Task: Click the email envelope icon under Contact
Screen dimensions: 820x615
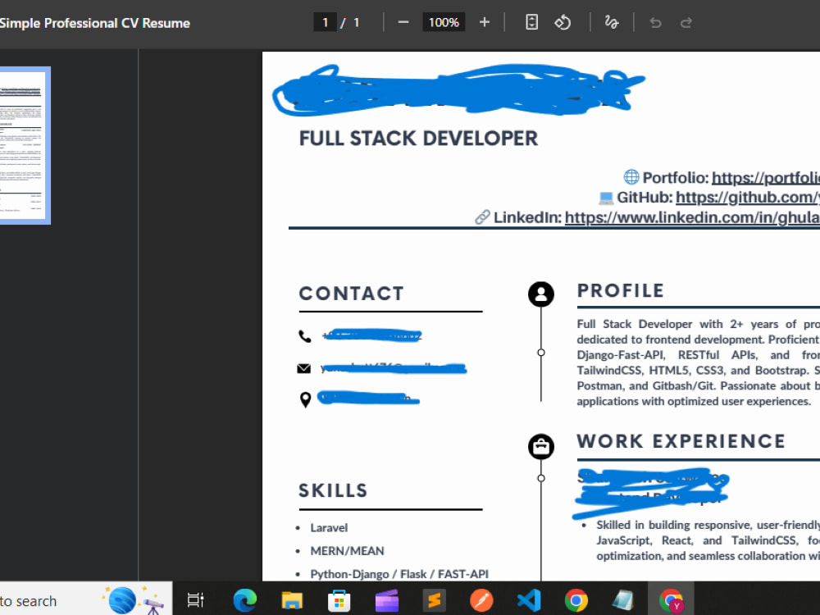Action: 304,369
